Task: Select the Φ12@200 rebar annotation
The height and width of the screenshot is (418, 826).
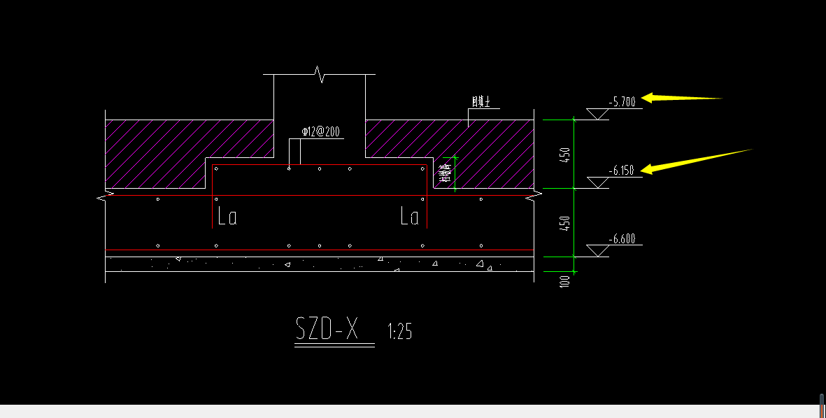Action: 320,131
